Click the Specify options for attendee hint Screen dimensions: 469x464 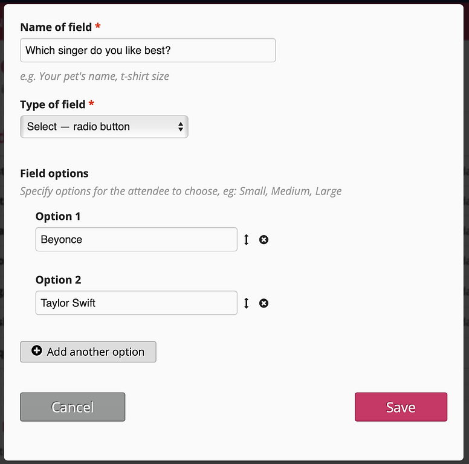(x=181, y=192)
